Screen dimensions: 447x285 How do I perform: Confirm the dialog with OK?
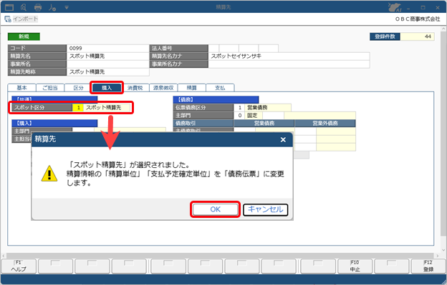pyautogui.click(x=215, y=209)
